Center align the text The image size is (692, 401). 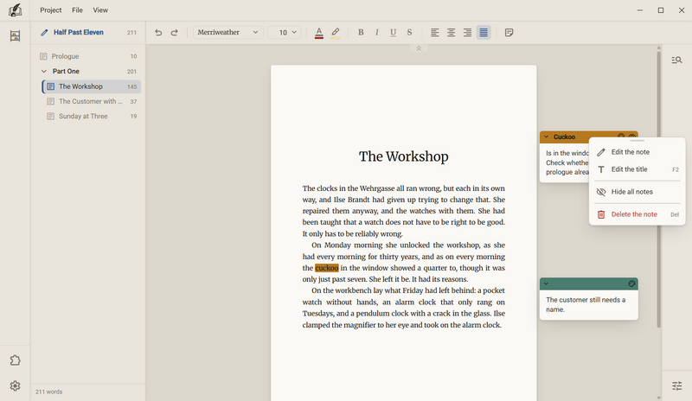(451, 32)
